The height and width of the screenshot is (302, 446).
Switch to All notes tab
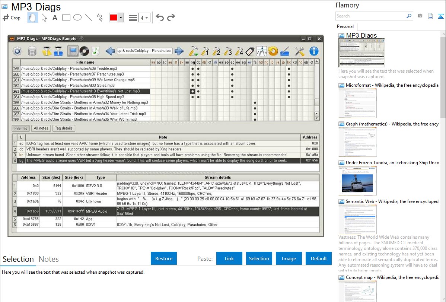point(41,128)
